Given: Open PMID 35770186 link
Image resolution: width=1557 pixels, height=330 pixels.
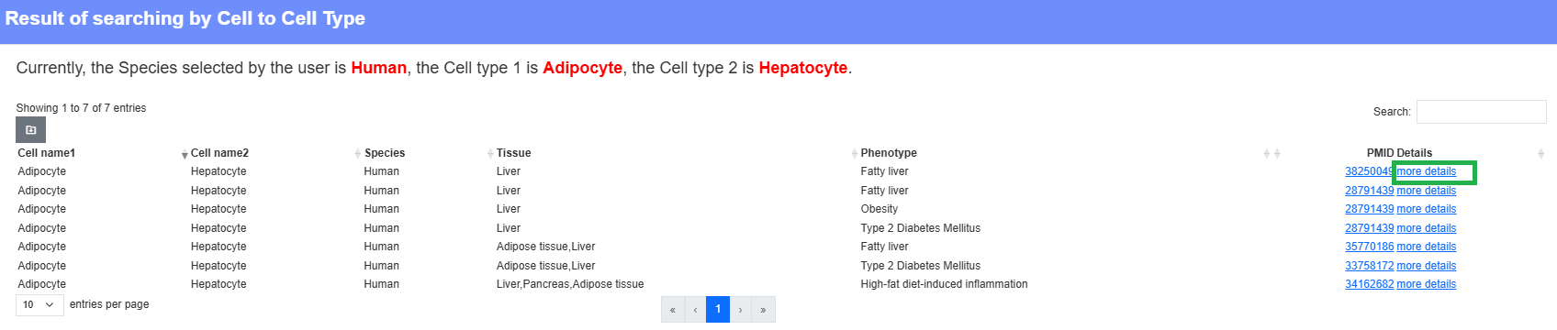Looking at the screenshot, I should coord(1369,247).
